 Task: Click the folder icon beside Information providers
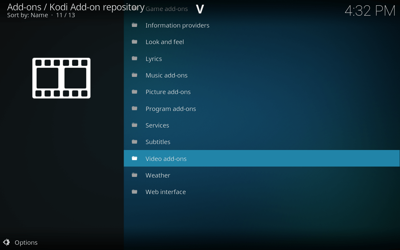point(135,25)
